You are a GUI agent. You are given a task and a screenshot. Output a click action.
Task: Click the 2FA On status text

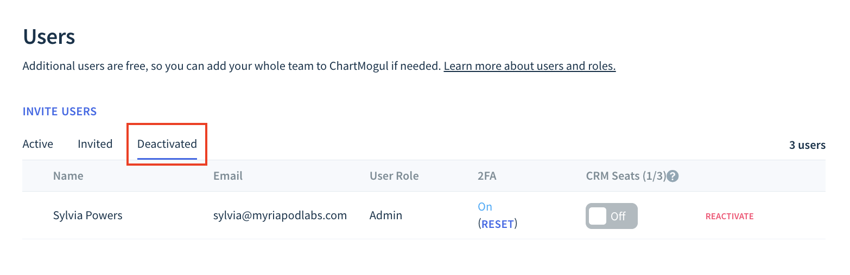point(485,207)
